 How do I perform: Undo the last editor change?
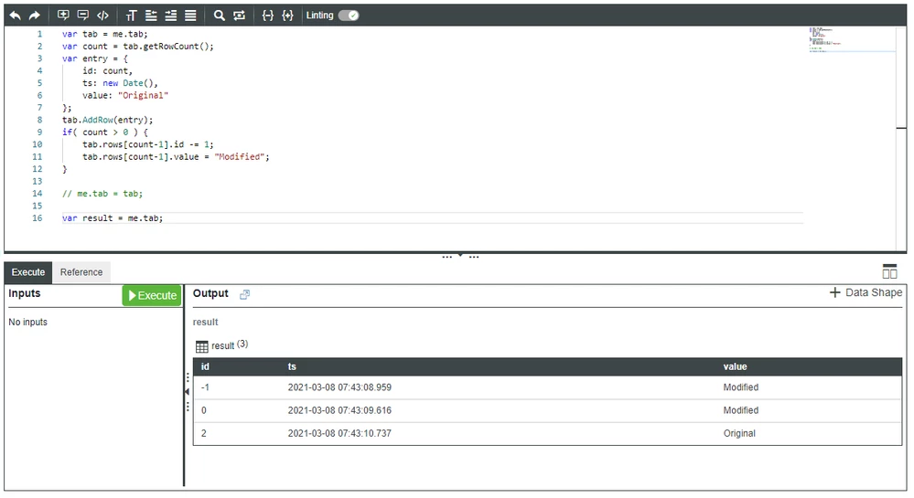(x=16, y=16)
